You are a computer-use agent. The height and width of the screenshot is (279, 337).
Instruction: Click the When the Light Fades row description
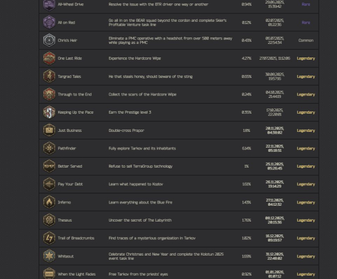click(138, 274)
